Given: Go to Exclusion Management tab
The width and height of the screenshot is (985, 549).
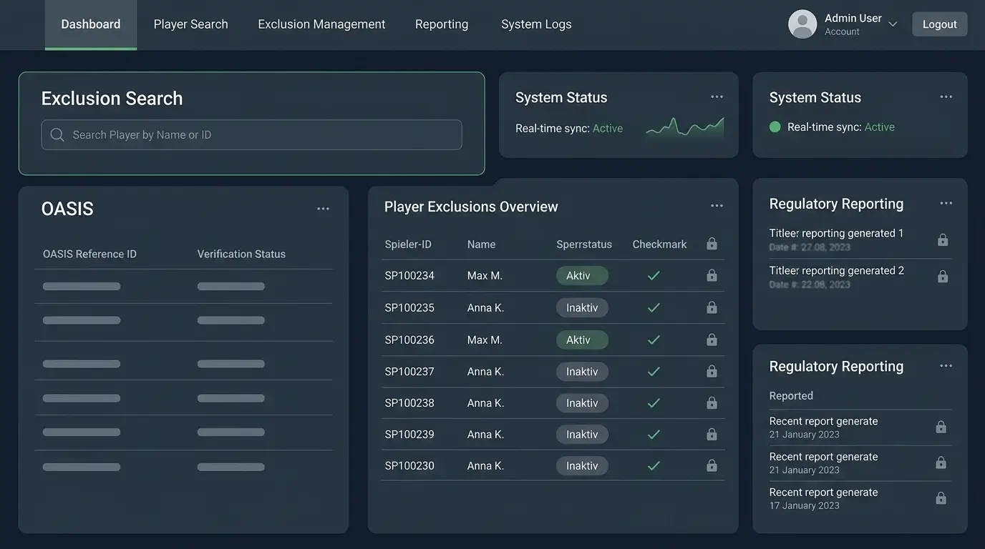Looking at the screenshot, I should pos(321,24).
